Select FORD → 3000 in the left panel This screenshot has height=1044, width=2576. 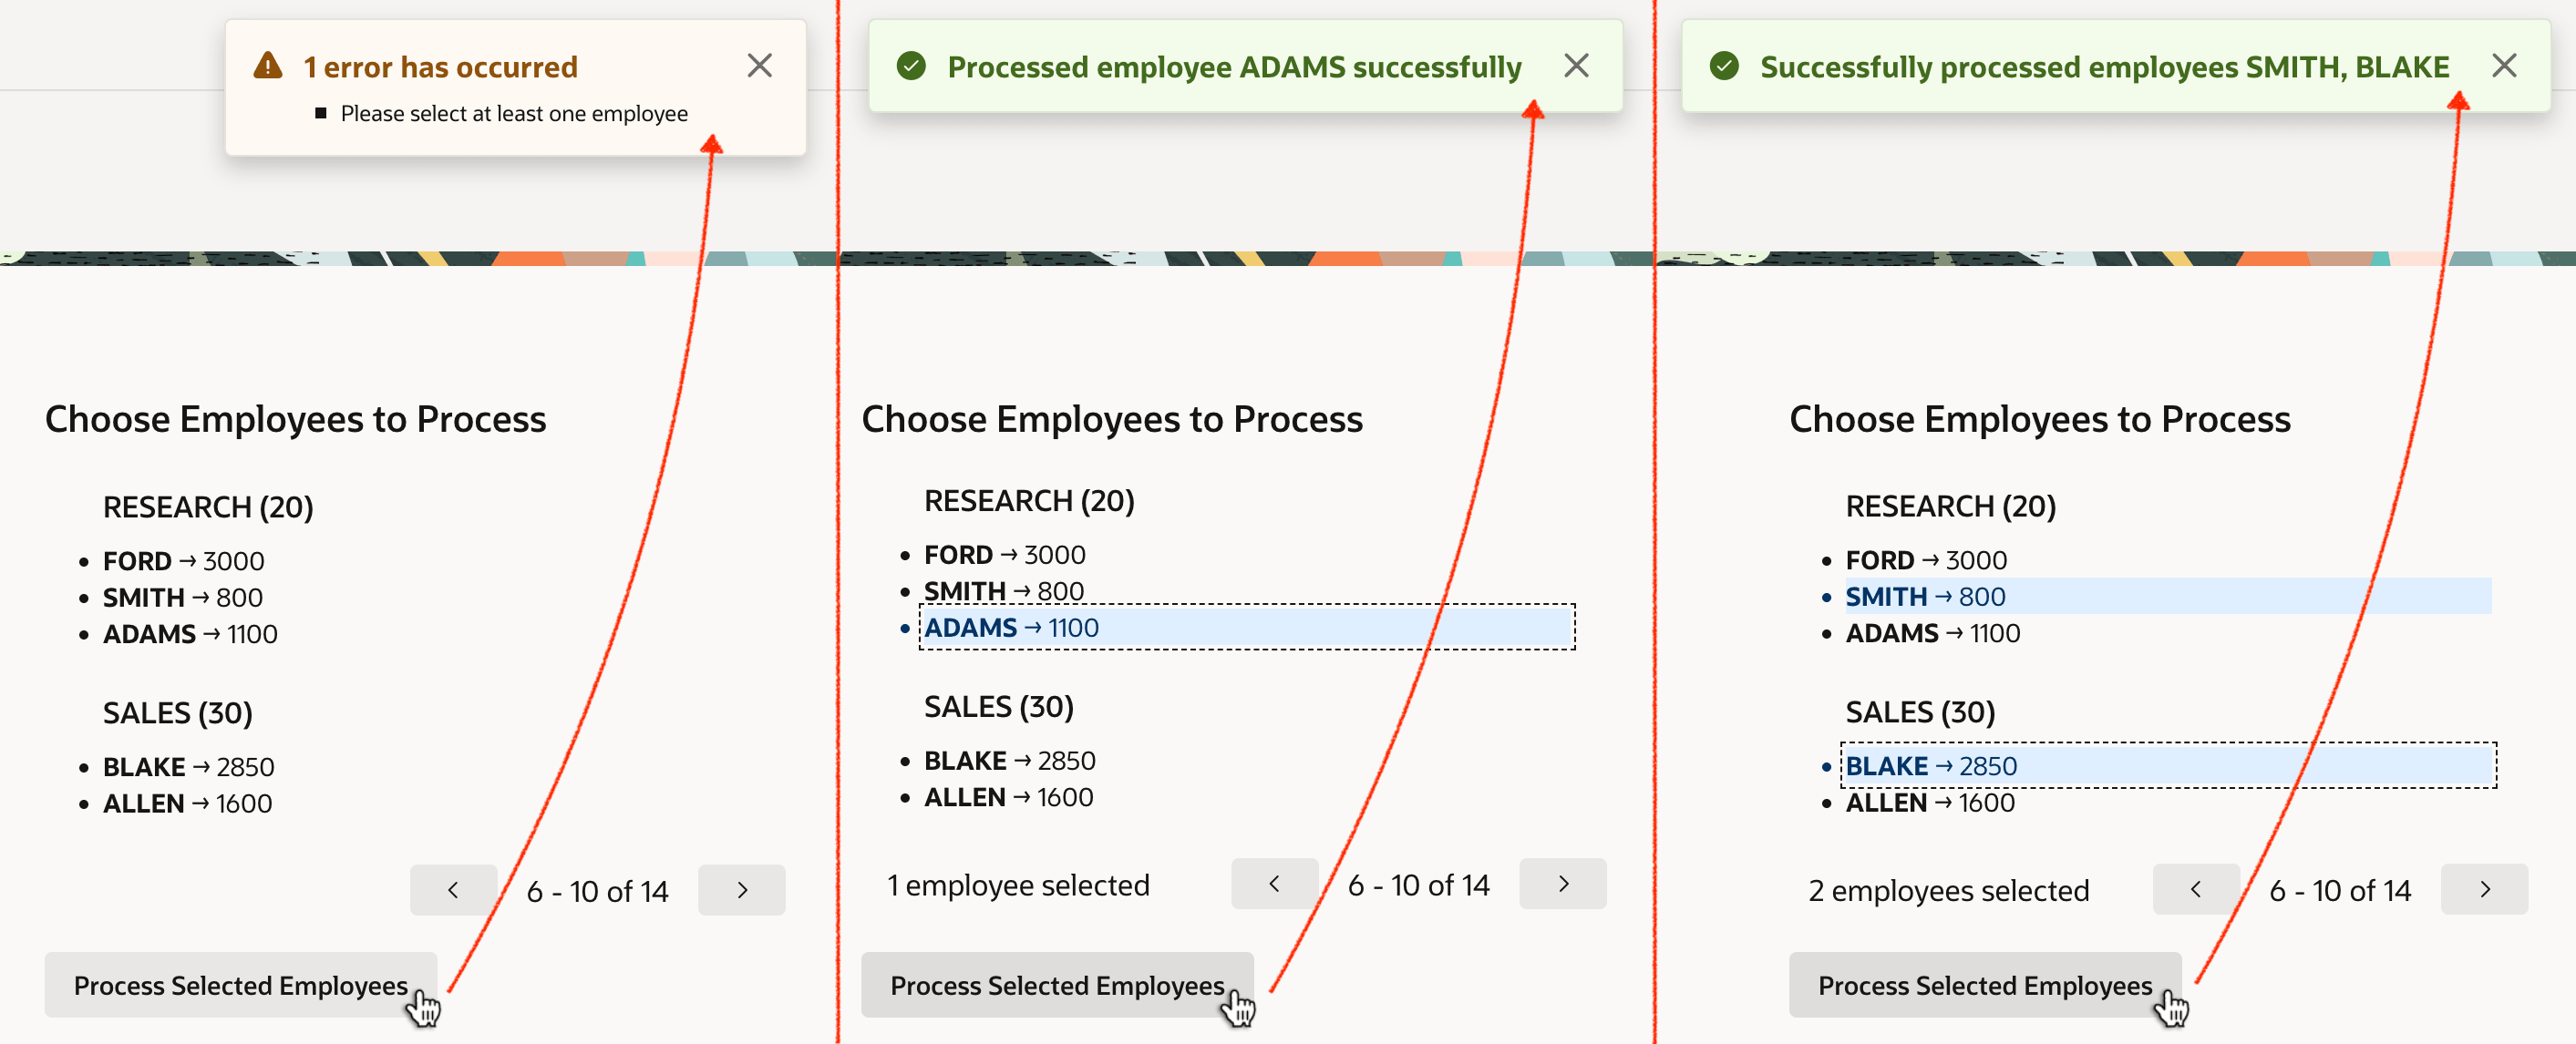pos(183,561)
